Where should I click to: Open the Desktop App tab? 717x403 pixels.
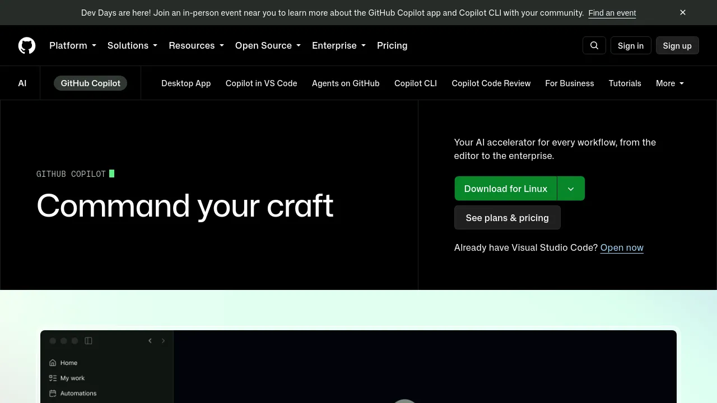tap(186, 83)
